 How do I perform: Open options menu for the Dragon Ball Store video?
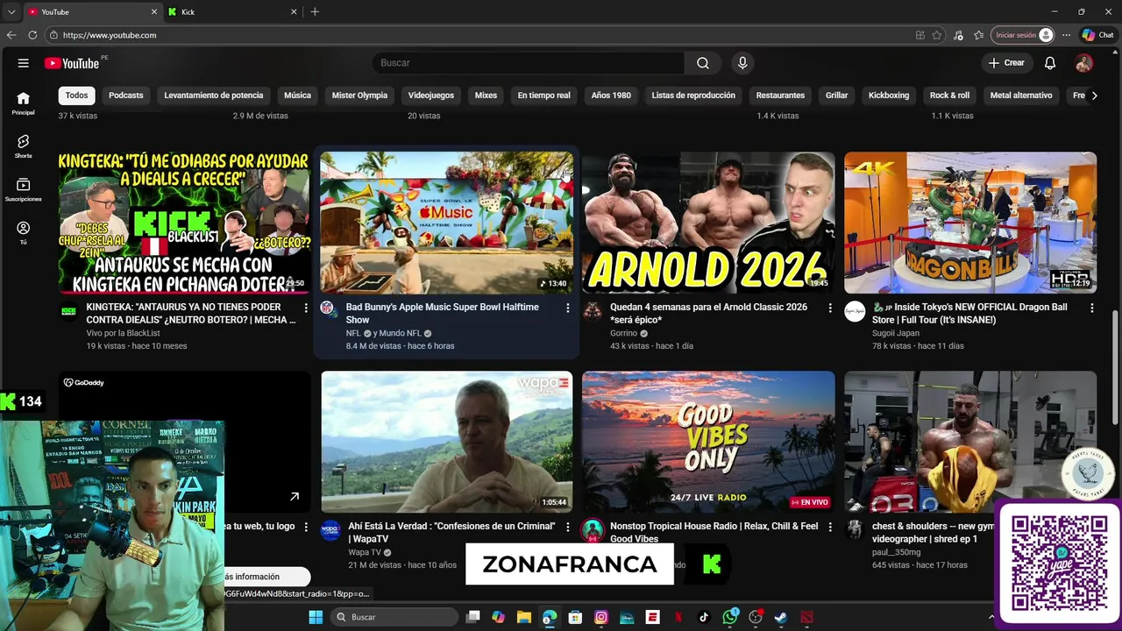point(1092,308)
